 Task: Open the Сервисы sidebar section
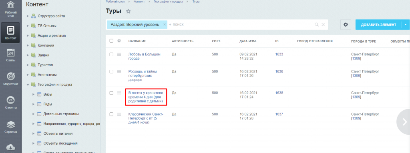tap(11, 127)
